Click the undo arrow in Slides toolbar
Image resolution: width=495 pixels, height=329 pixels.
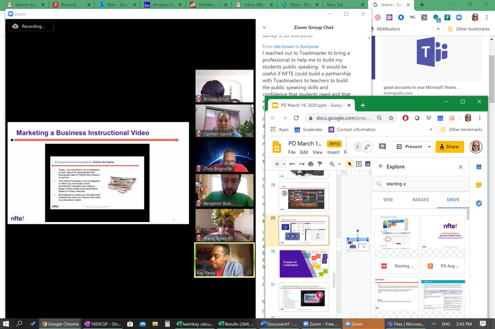point(292,164)
